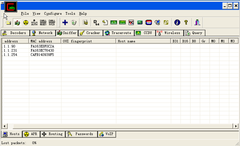Click the Cisco Type-7 decoder icon
This screenshot has width=240, height=146.
(x=114, y=22)
